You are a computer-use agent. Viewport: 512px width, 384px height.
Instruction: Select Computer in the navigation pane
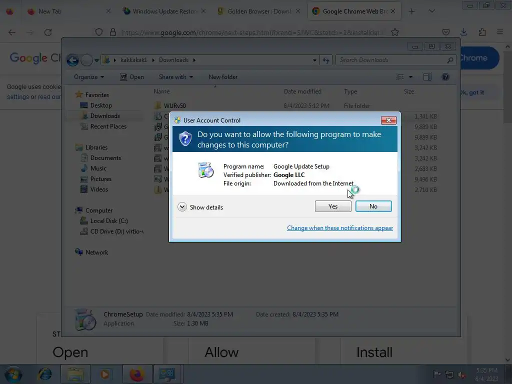click(99, 210)
